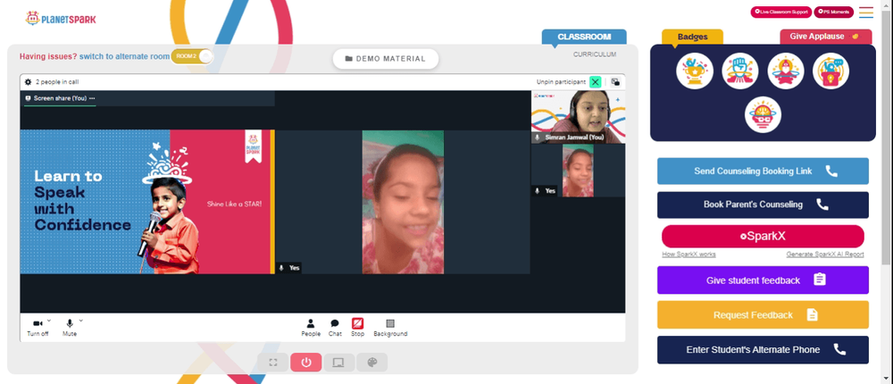Click the laptop screen button

[x=338, y=363]
